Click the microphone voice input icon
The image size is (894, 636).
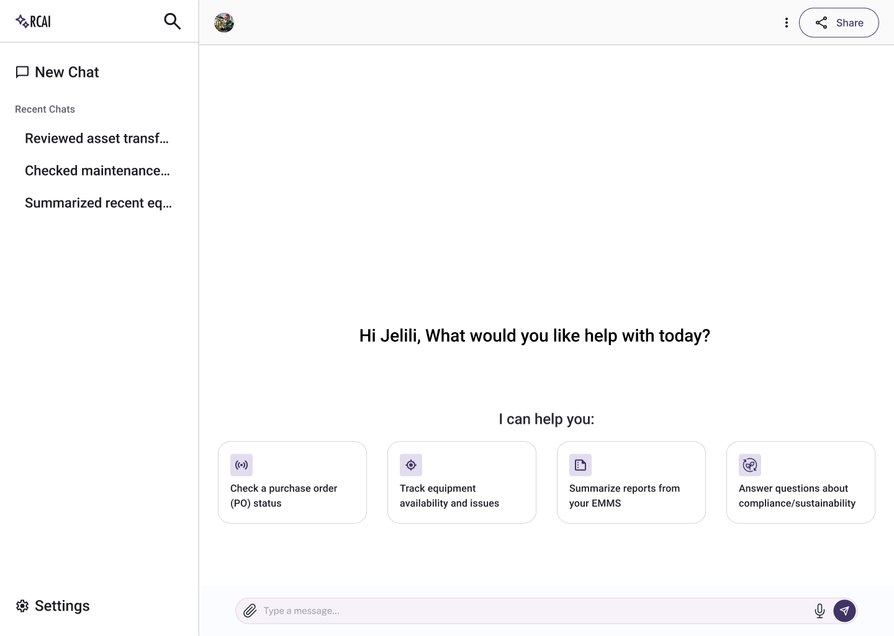click(x=819, y=611)
